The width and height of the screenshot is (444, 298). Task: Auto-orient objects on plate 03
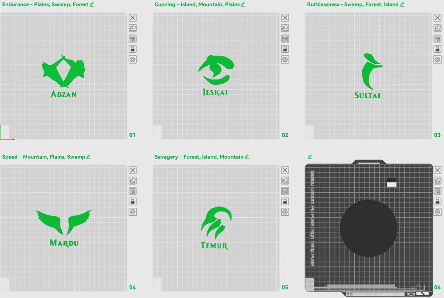pyautogui.click(x=437, y=28)
